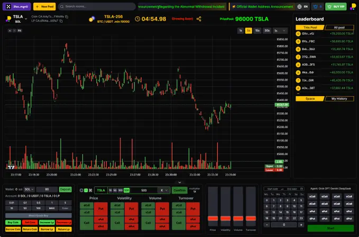Copy the LP CA address
The width and height of the screenshot is (359, 237).
[61, 21]
